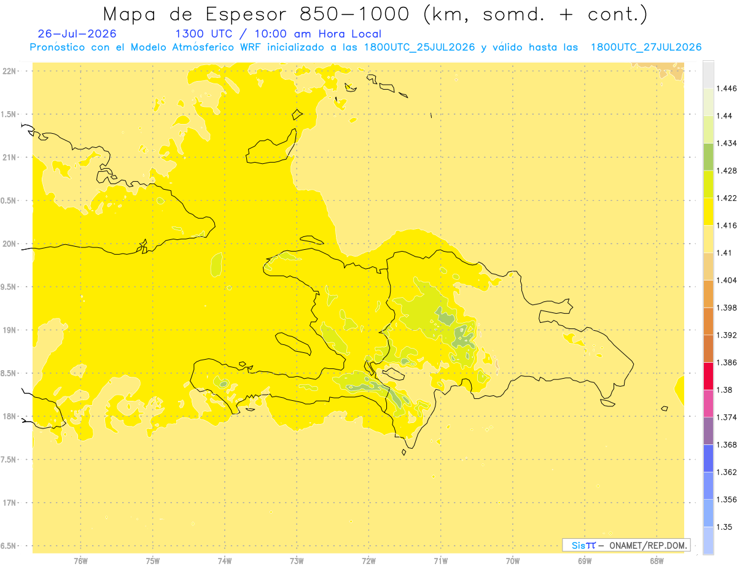This screenshot has height=569, width=737.
Task: Click the 70W longitude label
Action: (513, 561)
